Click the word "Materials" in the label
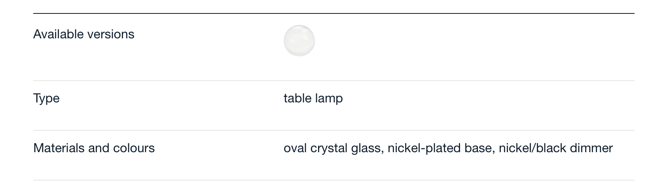This screenshot has width=648, height=185. [59, 148]
